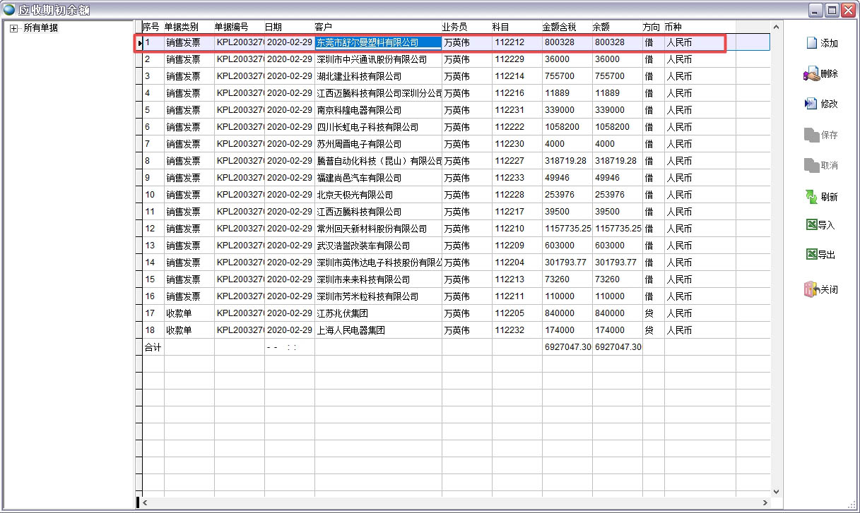Expand the 所有单据 tree node
The image size is (860, 513).
[13, 28]
